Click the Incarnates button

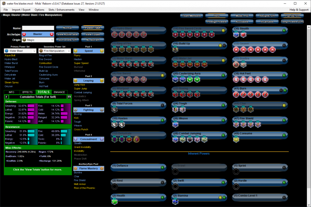coord(267,22)
